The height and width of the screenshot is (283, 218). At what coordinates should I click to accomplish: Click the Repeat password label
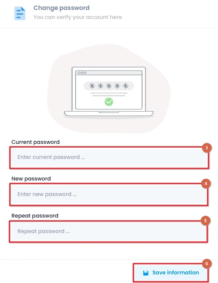35,216
